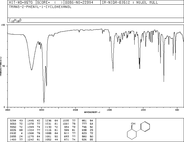Click transmittance 43 beside peak 3294
The image size is (184, 142).
click(x=21, y=120)
